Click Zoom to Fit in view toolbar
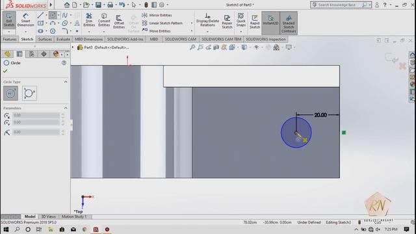 coord(192,47)
